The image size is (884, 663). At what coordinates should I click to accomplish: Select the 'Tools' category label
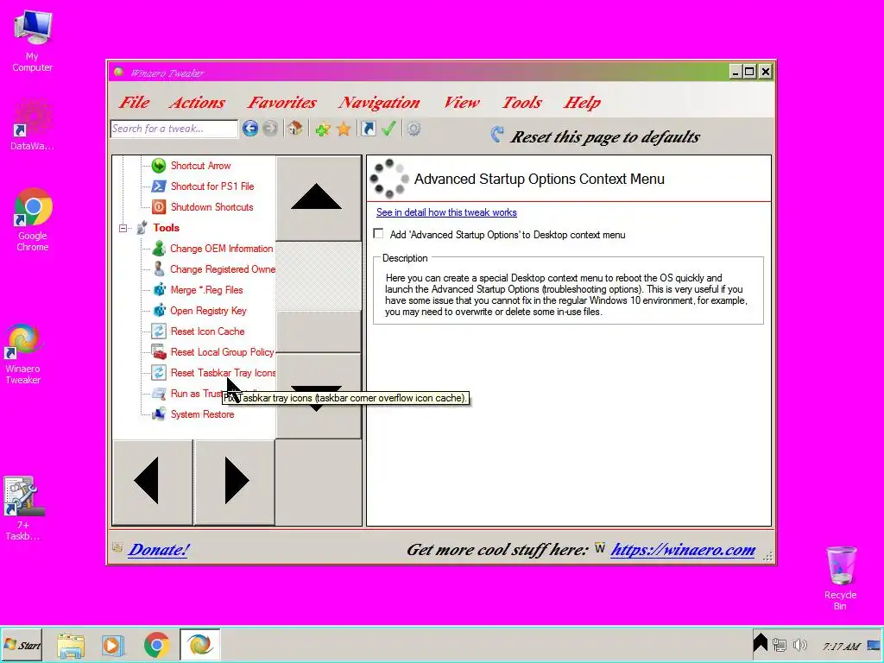click(x=166, y=228)
